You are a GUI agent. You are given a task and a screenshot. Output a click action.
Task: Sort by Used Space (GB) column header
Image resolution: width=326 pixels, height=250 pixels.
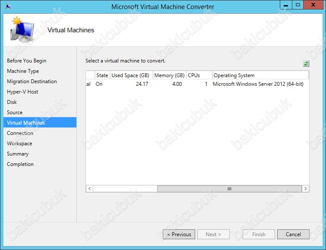pos(130,75)
